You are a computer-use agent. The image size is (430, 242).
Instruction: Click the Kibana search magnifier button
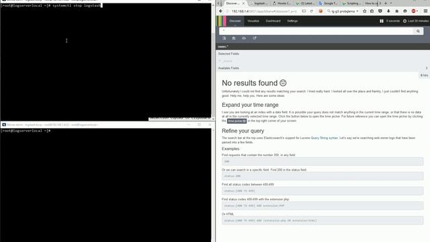[418, 31]
